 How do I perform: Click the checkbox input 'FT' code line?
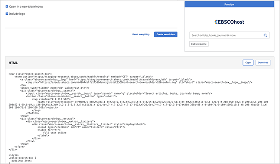pyautogui.click(x=81, y=127)
